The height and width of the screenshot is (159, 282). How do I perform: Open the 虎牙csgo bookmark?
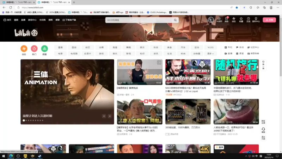tap(118, 12)
